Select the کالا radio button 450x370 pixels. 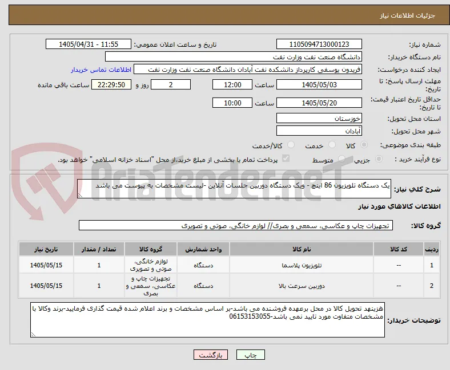click(364, 145)
